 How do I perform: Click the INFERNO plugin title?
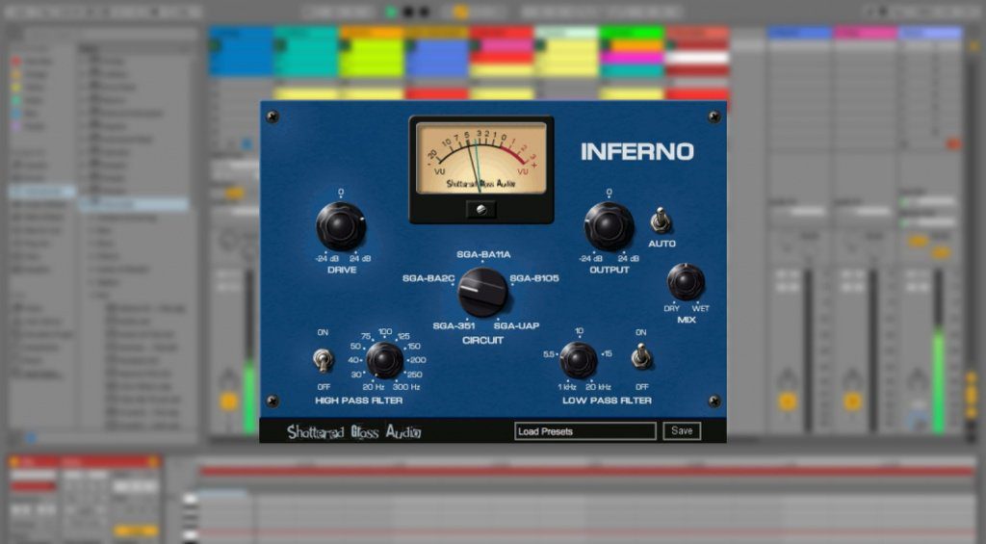point(637,151)
